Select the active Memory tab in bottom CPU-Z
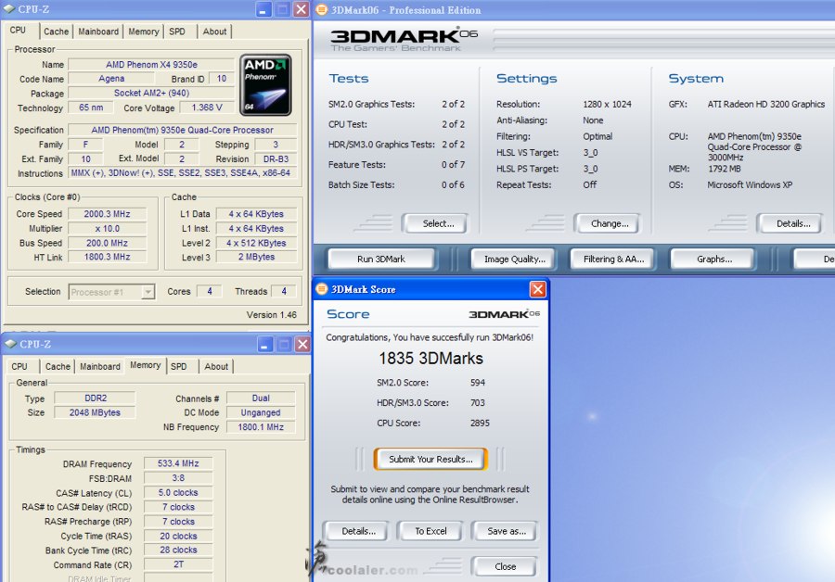The height and width of the screenshot is (582, 835). tap(146, 365)
